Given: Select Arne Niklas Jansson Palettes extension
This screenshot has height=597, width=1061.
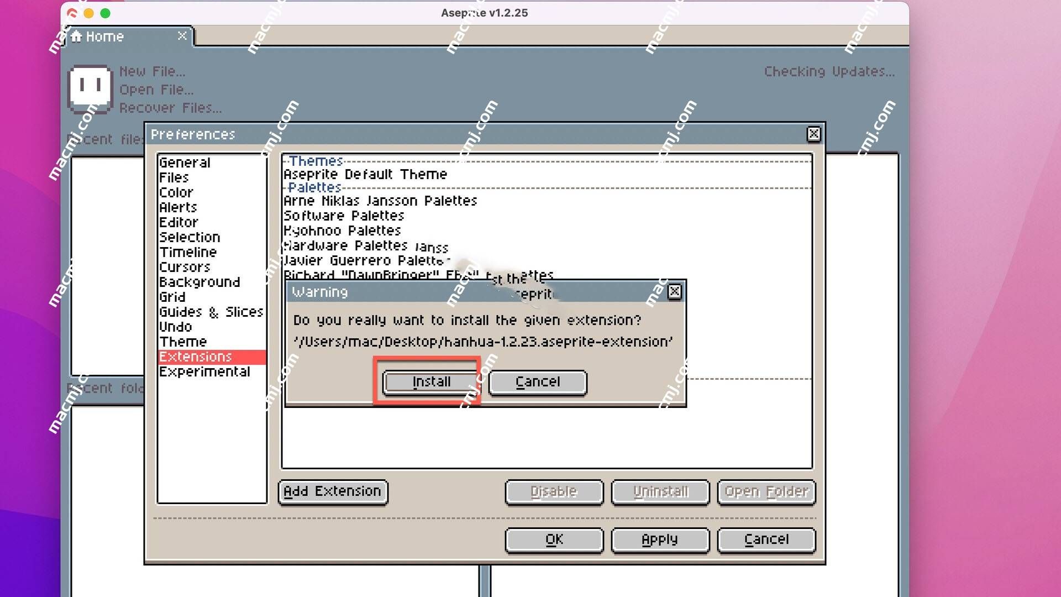Looking at the screenshot, I should 547,201.
